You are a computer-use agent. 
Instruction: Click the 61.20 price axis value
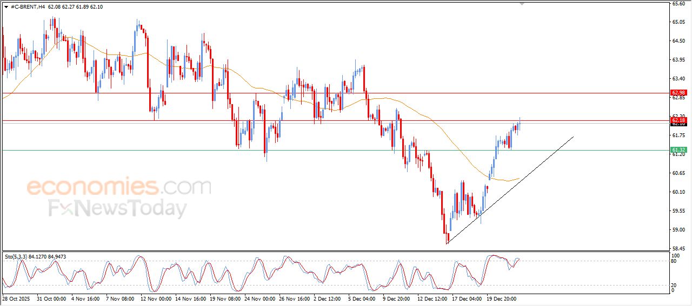pyautogui.click(x=678, y=154)
